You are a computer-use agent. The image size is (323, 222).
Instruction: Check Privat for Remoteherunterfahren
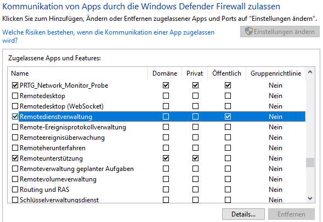(x=195, y=148)
